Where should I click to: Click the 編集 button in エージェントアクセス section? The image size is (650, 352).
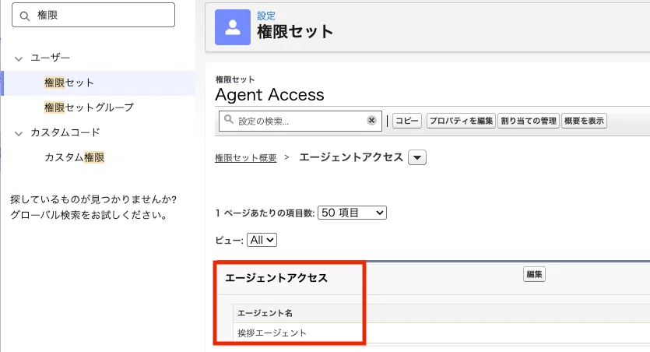tap(534, 274)
